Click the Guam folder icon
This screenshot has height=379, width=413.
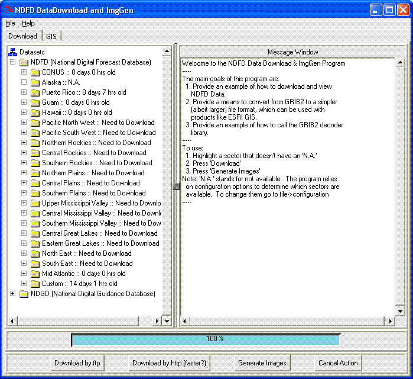pyautogui.click(x=35, y=102)
